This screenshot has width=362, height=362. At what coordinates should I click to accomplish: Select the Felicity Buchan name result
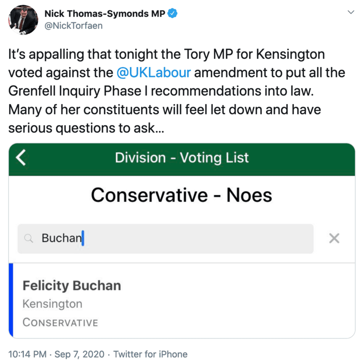pos(72,285)
